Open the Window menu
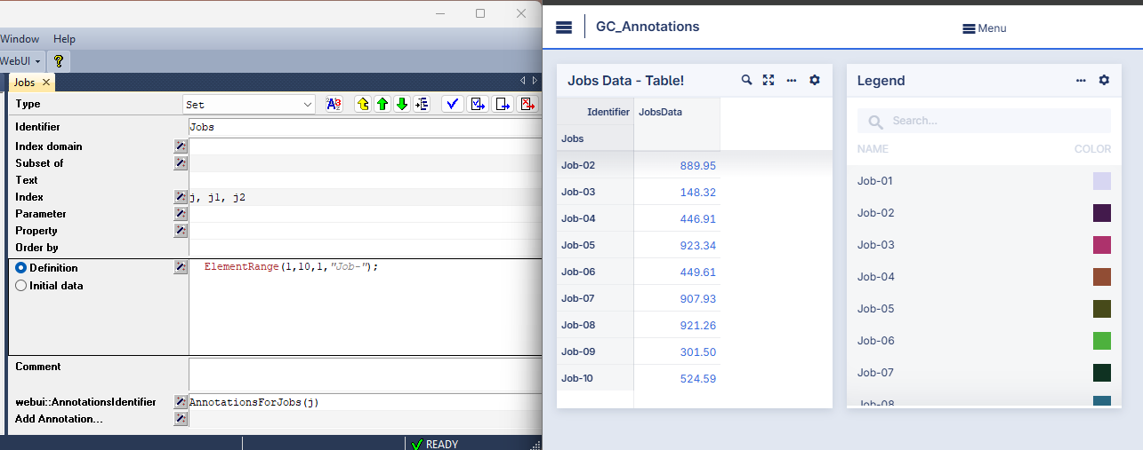This screenshot has height=450, width=1143. point(20,39)
